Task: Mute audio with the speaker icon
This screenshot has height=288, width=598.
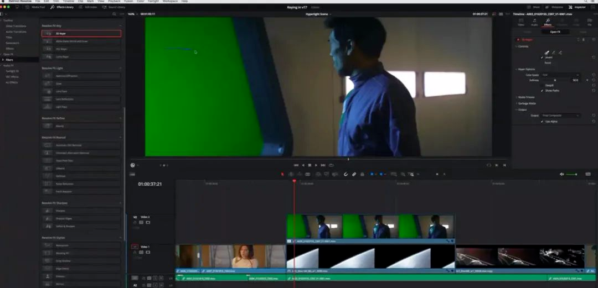Action: click(x=562, y=174)
